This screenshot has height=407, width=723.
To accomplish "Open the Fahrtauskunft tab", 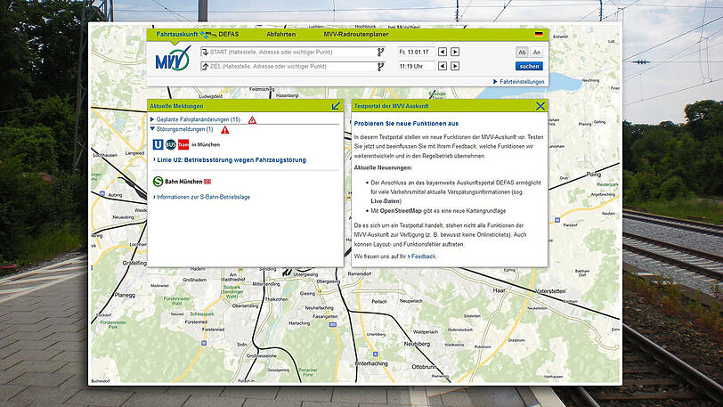I will pos(176,34).
